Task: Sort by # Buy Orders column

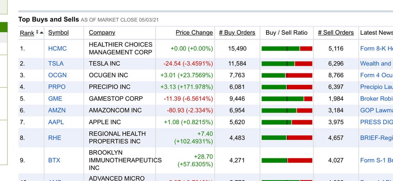Action: (237, 33)
